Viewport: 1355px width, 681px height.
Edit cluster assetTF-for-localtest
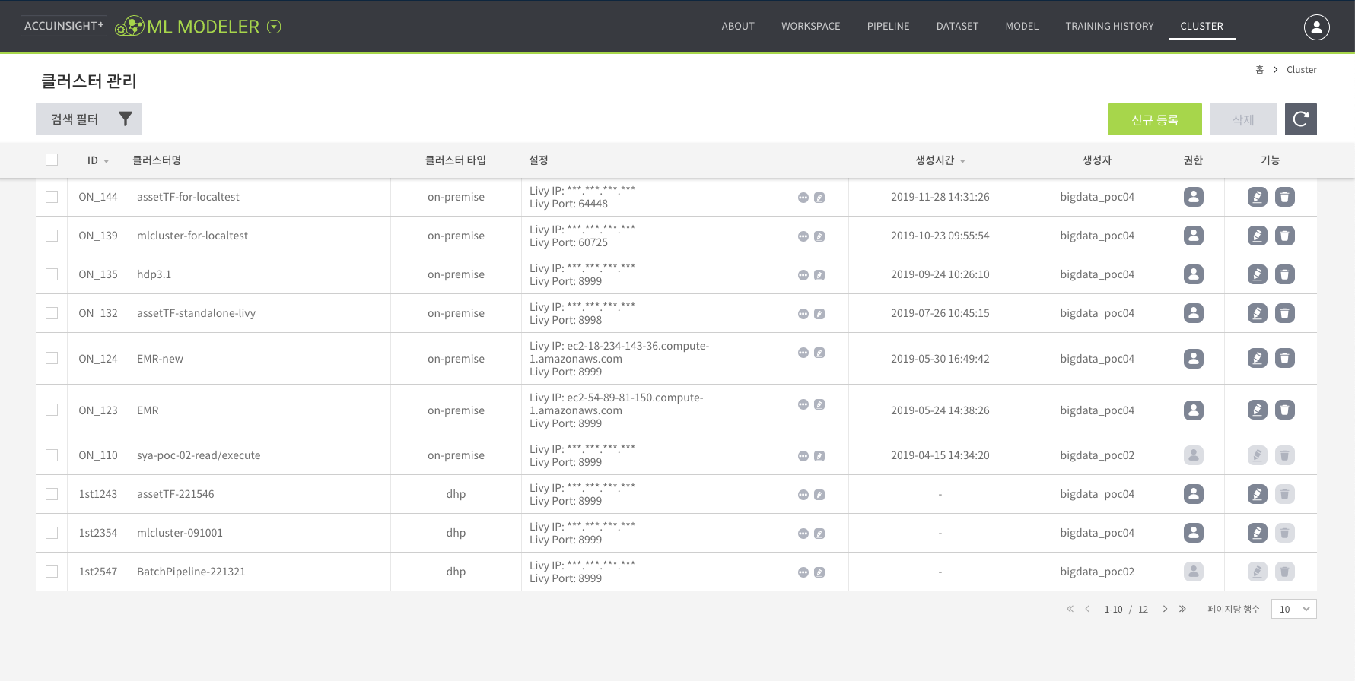pyautogui.click(x=1258, y=197)
